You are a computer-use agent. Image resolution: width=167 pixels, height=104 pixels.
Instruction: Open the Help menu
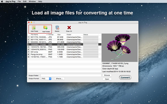pyautogui.click(x=40, y=1)
